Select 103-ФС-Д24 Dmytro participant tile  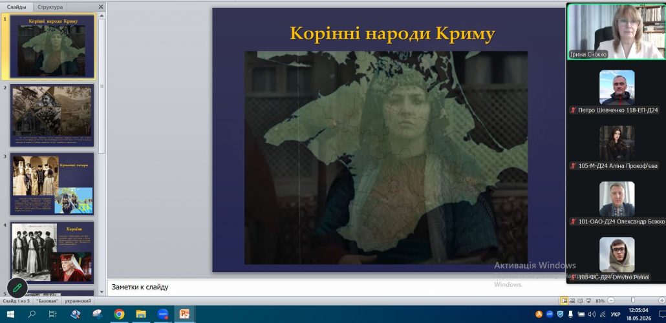(x=617, y=255)
